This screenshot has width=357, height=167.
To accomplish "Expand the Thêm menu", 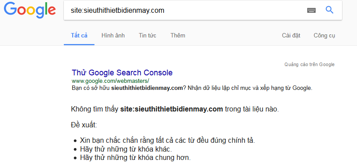I will [178, 36].
